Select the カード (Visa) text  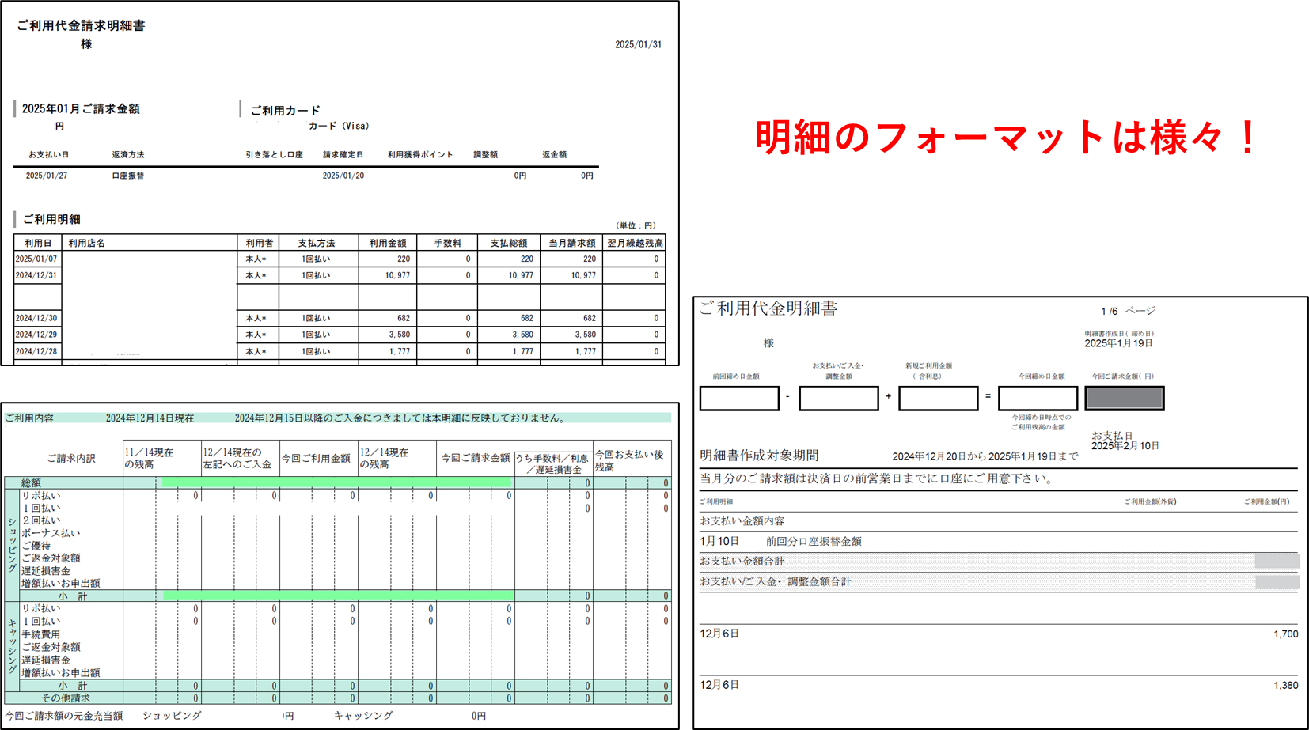pyautogui.click(x=339, y=126)
